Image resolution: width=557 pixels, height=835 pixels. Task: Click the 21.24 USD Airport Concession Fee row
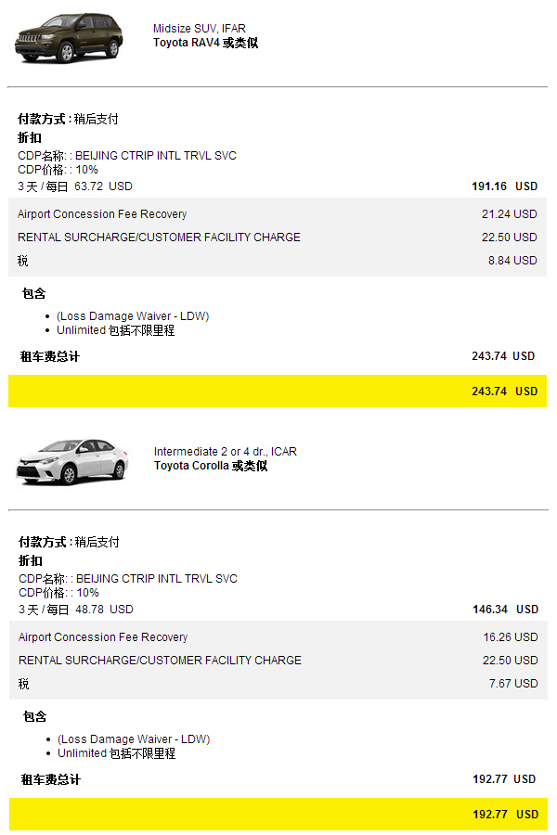click(278, 214)
